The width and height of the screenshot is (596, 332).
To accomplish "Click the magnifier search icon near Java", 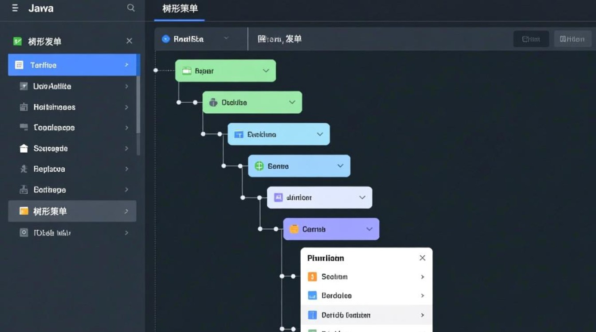I will tap(130, 8).
